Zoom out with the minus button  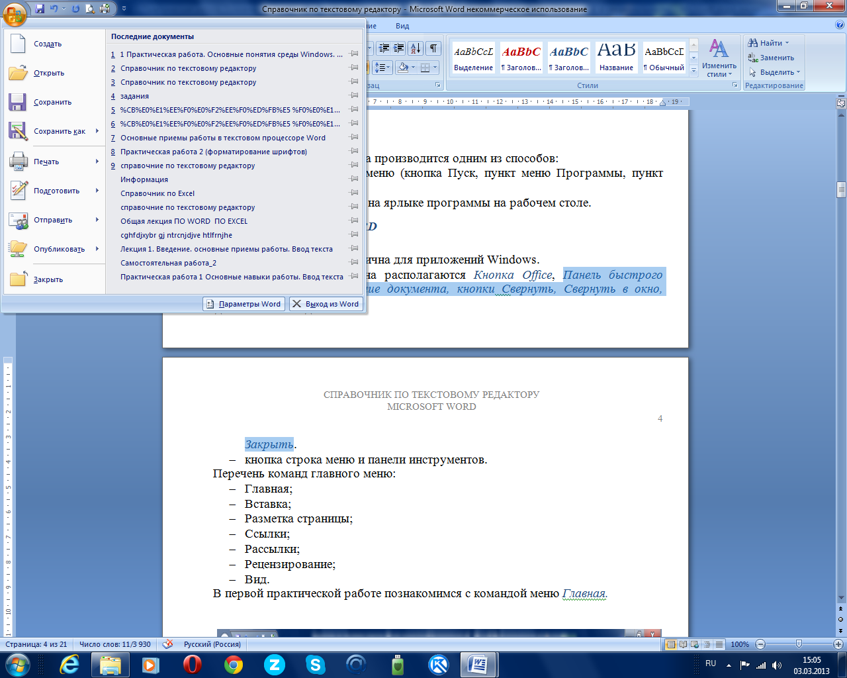pos(760,644)
